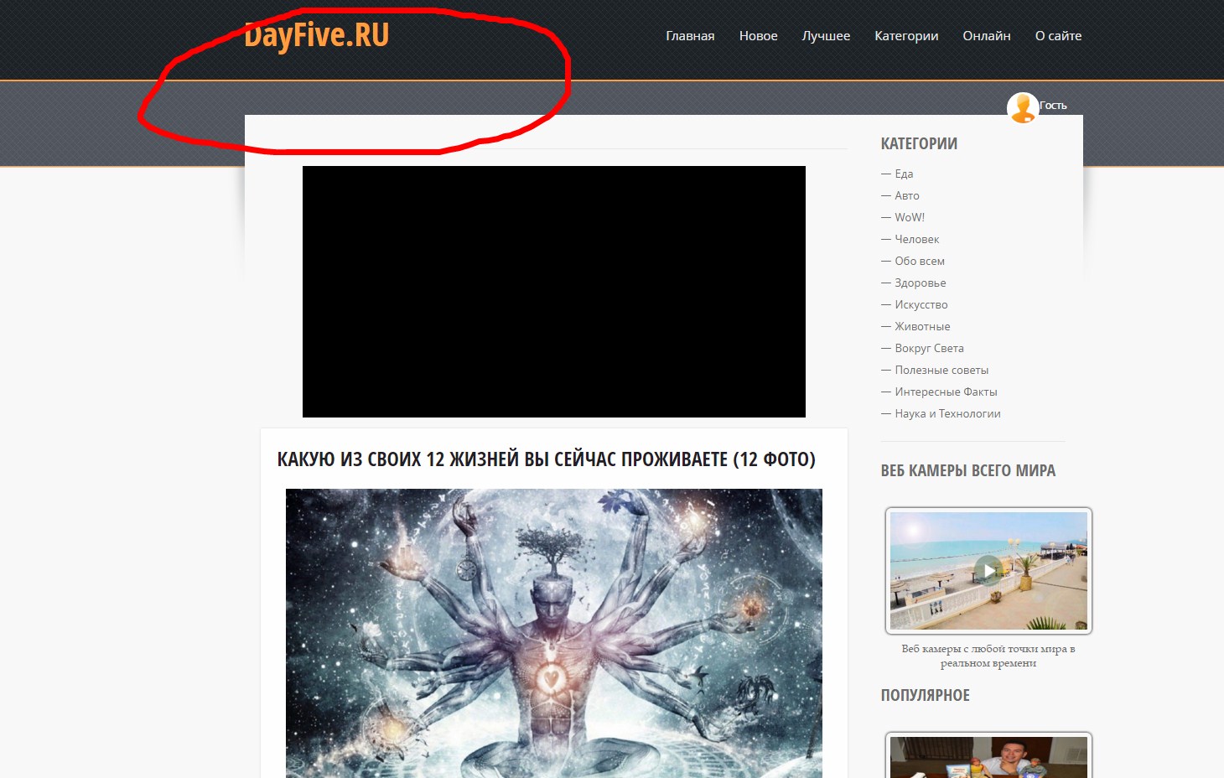Open the Обо всем category
Viewport: 1224px width, 778px height.
tap(920, 261)
